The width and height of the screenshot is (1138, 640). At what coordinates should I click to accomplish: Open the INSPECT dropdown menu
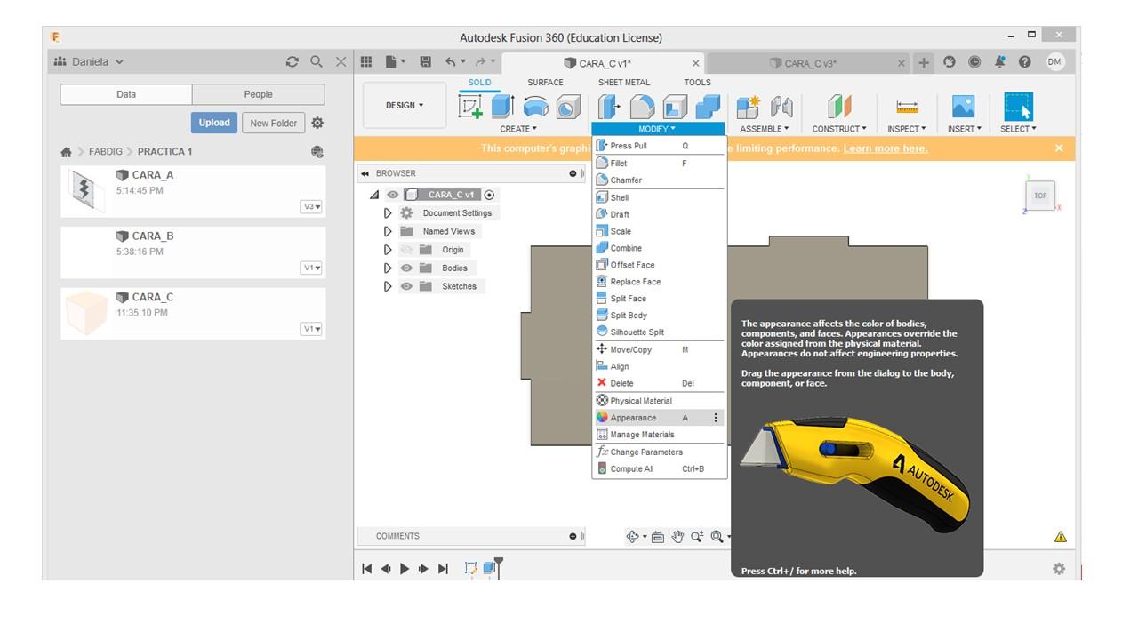click(x=907, y=129)
